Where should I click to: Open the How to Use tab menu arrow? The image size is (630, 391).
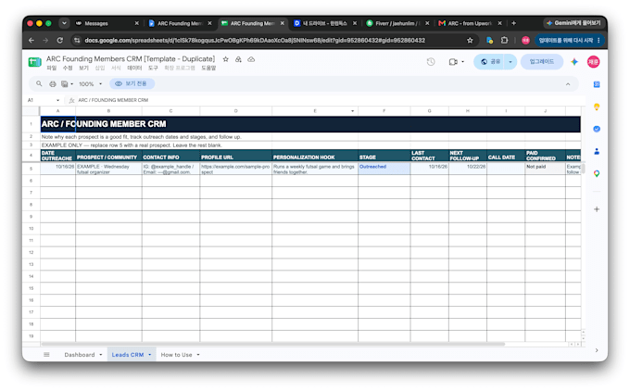pyautogui.click(x=198, y=355)
